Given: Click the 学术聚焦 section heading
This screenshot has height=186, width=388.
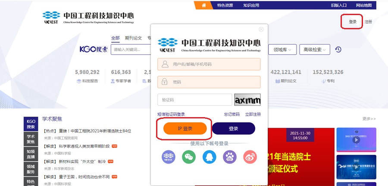Looking at the screenshot, I should tap(52, 119).
